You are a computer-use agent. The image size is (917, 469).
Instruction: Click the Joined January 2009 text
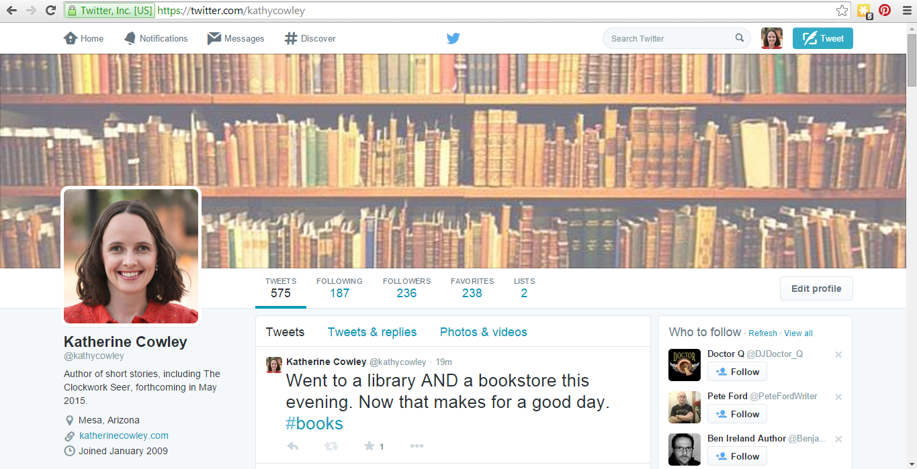tap(123, 451)
